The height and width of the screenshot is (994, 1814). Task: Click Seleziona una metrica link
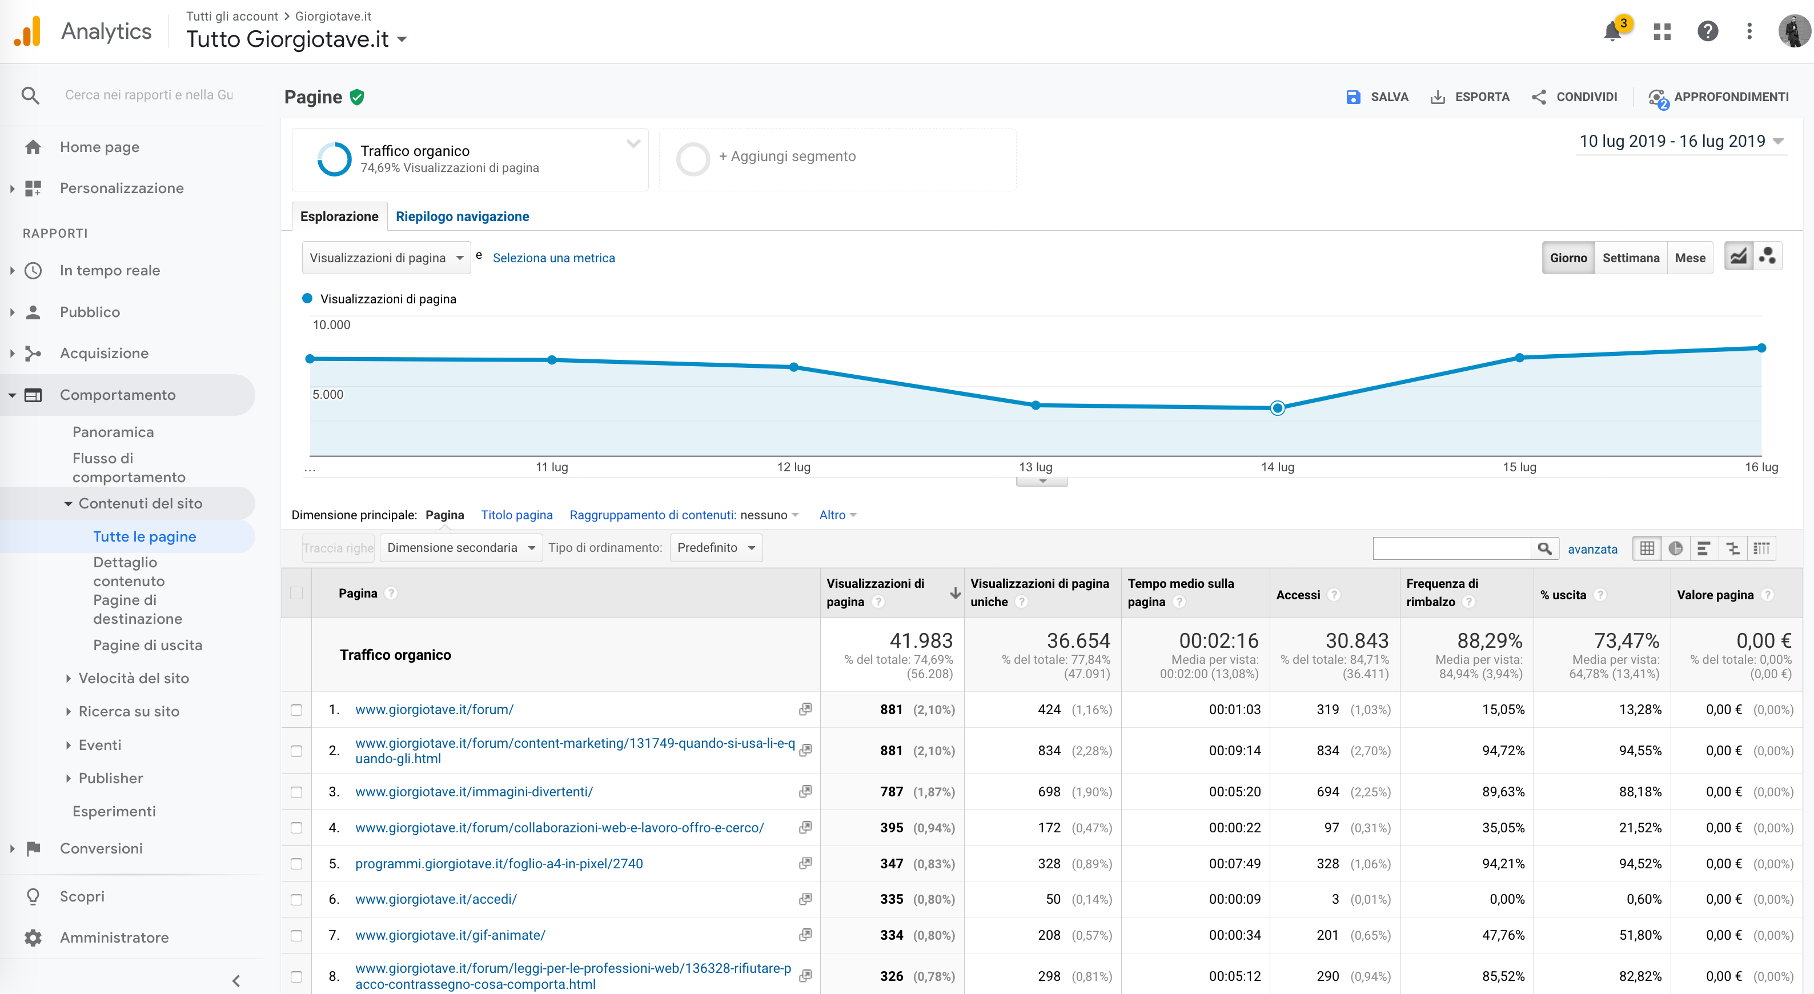point(553,258)
